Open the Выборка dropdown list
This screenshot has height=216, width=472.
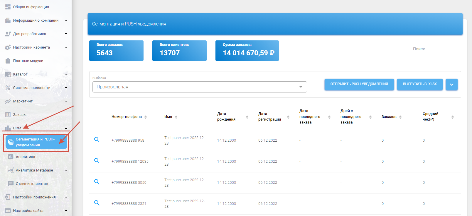(200, 87)
